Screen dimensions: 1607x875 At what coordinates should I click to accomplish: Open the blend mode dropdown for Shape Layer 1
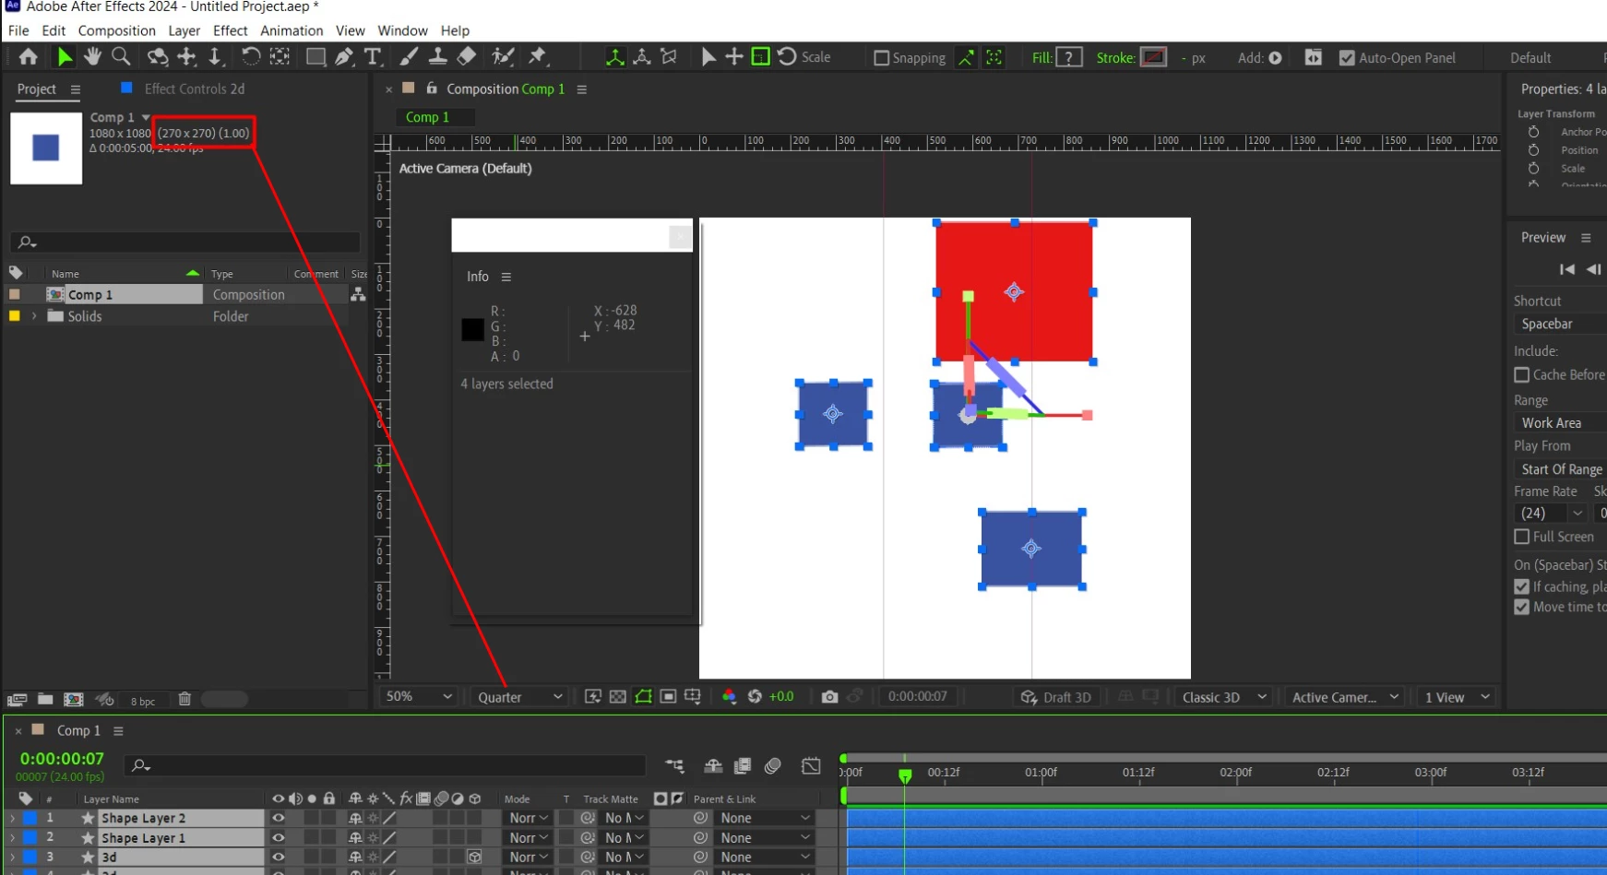coord(529,838)
